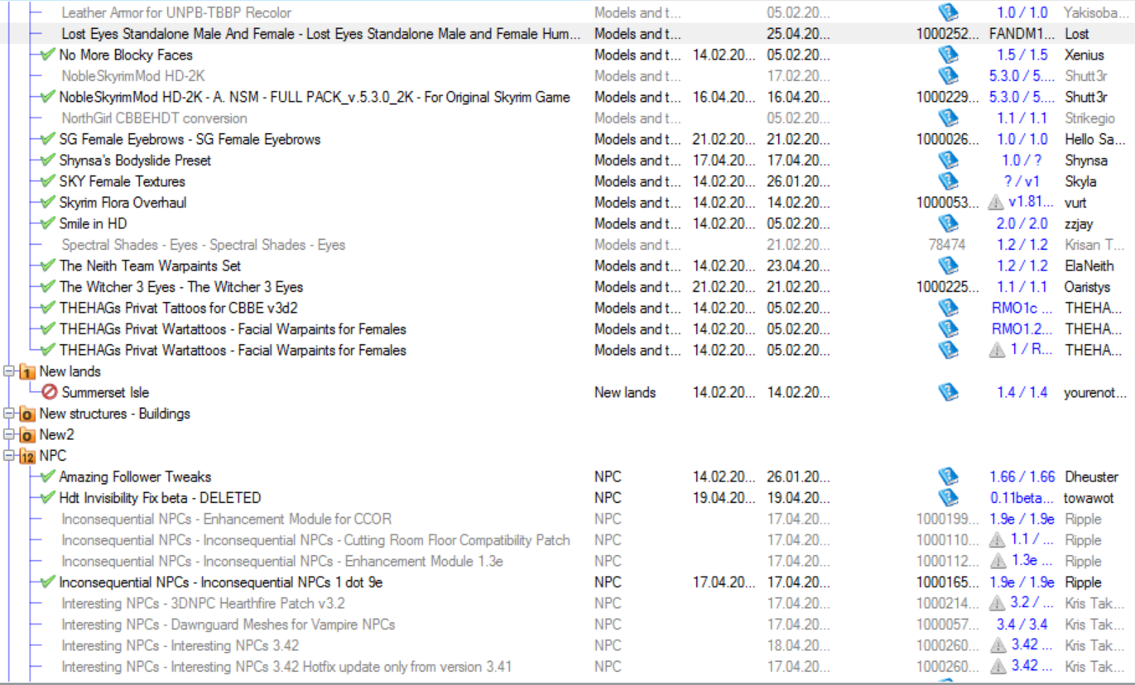Click the NPC category folder icon
The height and width of the screenshot is (685, 1135).
pos(27,457)
